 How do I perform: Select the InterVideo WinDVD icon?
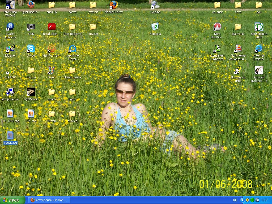[x=10, y=5]
